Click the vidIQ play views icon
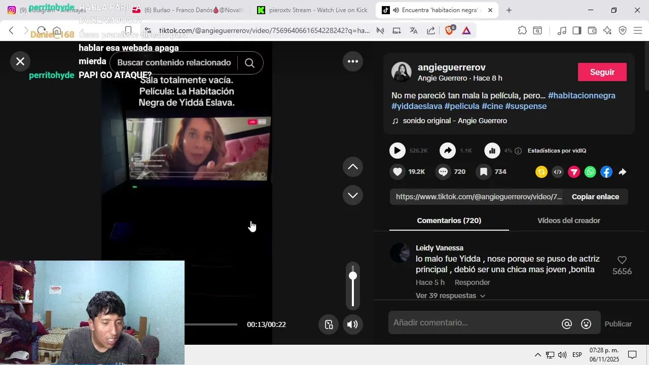Viewport: 649px width, 365px height. pyautogui.click(x=398, y=151)
